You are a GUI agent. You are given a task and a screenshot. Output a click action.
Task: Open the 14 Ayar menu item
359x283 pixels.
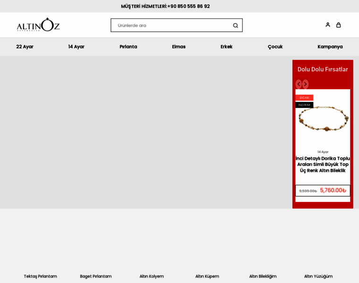(76, 47)
